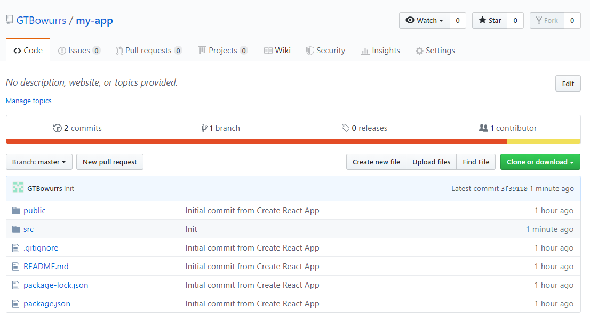590x316 pixels.
Task: Open the Wiki tab
Action: [277, 51]
